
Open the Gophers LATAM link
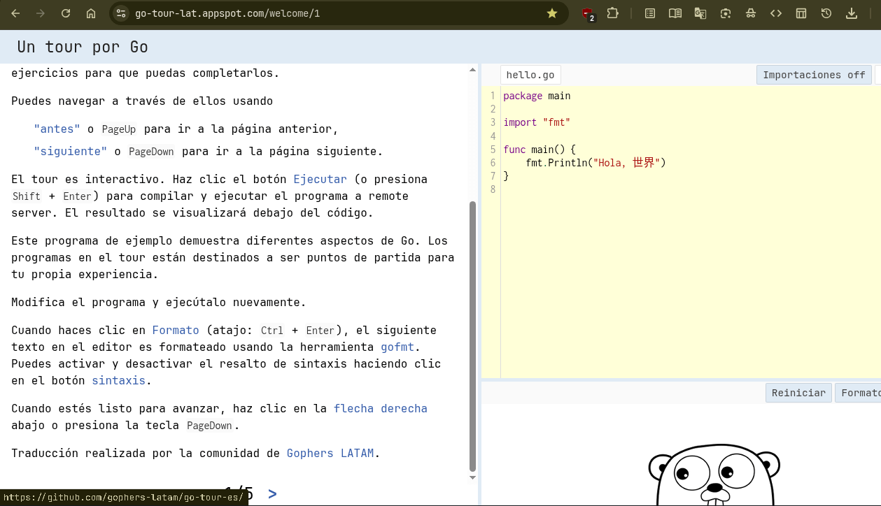pos(330,454)
